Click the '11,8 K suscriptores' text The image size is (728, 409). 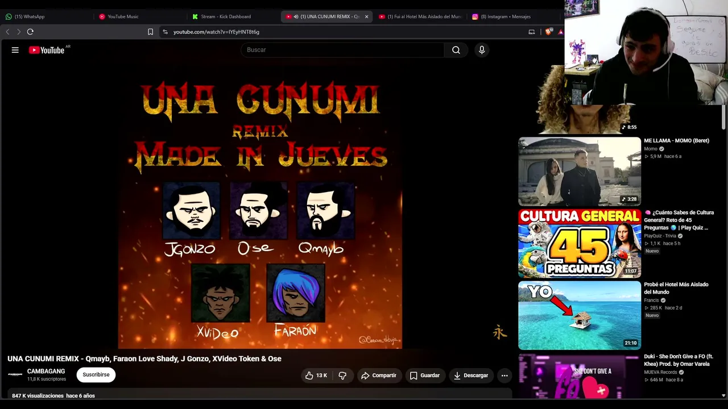pos(47,379)
